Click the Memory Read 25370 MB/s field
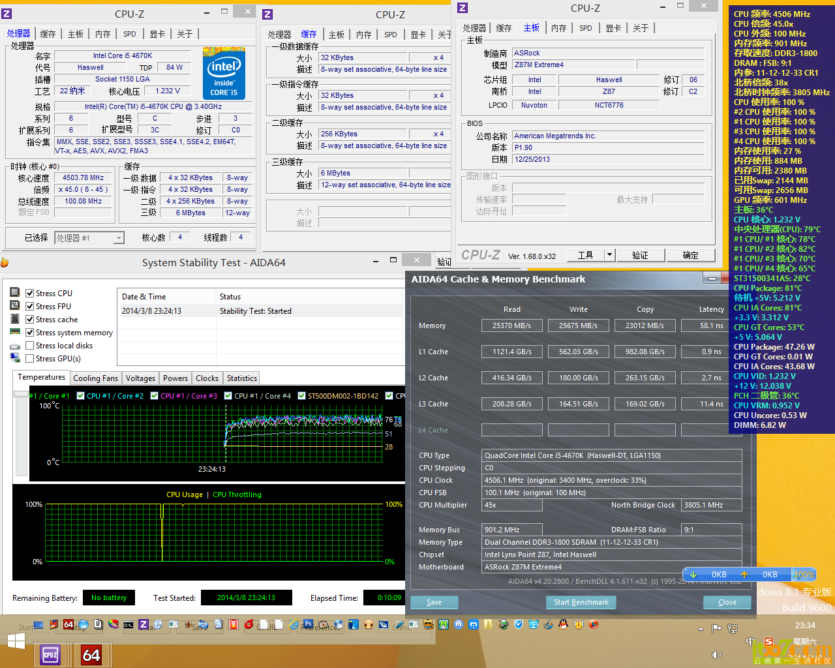Viewport: 835px width, 668px height. 512,325
